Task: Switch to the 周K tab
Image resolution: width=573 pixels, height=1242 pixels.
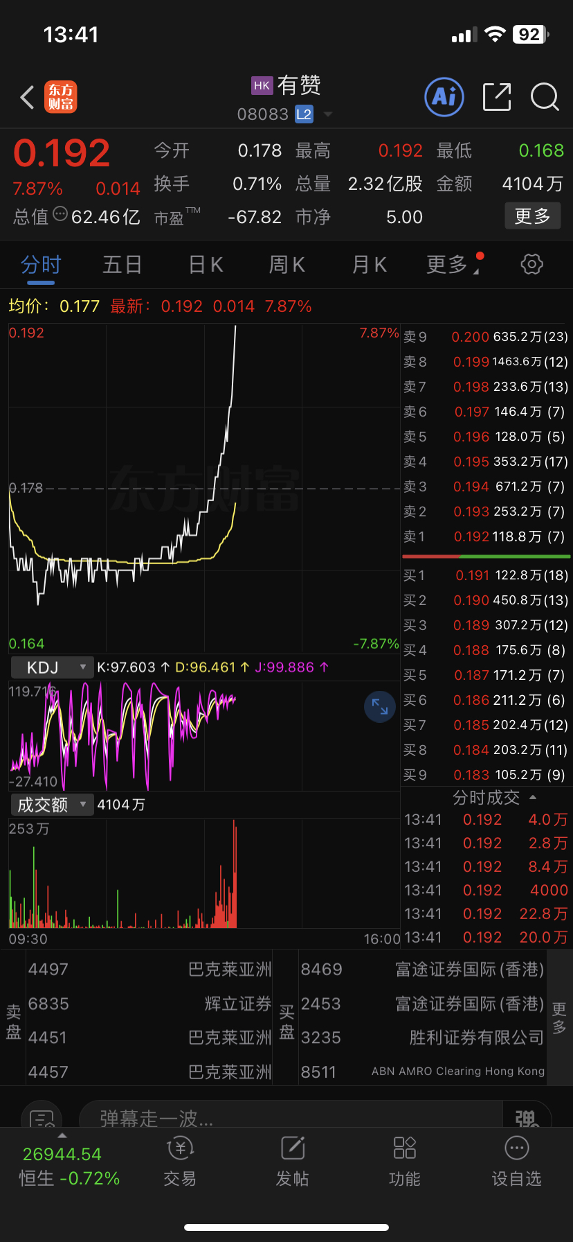Action: pos(286,265)
